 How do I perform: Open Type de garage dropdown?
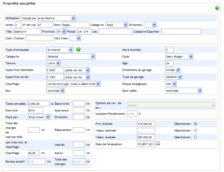174,77
